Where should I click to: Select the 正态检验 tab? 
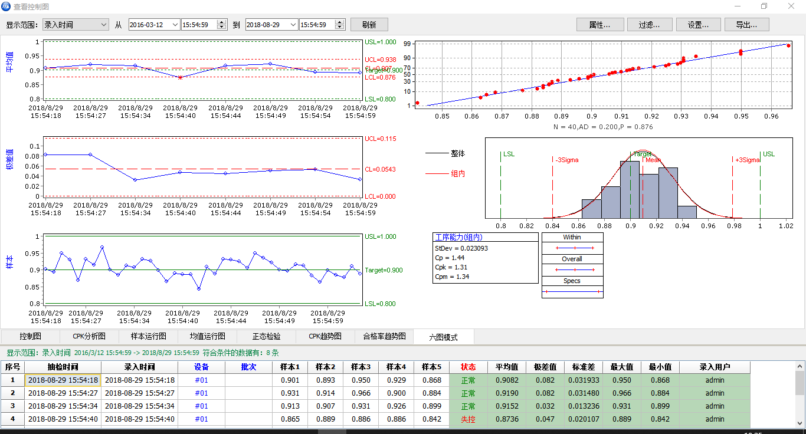(266, 337)
